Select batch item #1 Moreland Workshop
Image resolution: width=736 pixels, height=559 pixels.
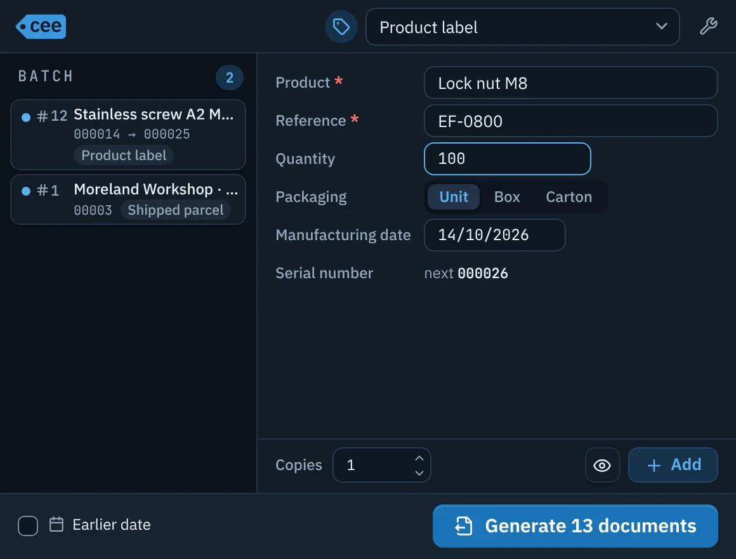coord(128,199)
